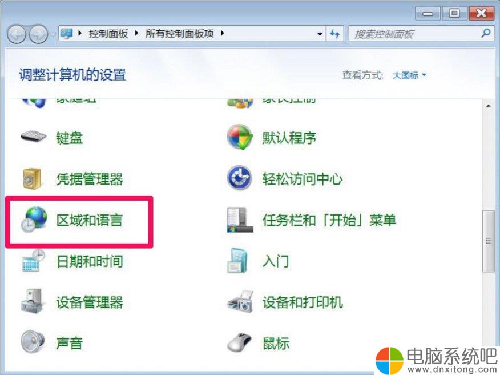The width and height of the screenshot is (500, 375).
Task: Click the 区域和语言 globe icon
Action: click(x=34, y=219)
